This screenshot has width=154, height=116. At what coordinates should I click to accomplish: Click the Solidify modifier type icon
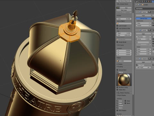[140, 30]
